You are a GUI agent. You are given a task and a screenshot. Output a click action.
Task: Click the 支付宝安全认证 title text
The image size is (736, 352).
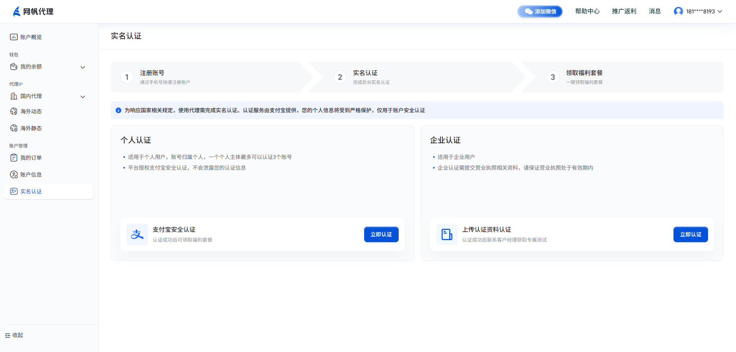coord(174,229)
